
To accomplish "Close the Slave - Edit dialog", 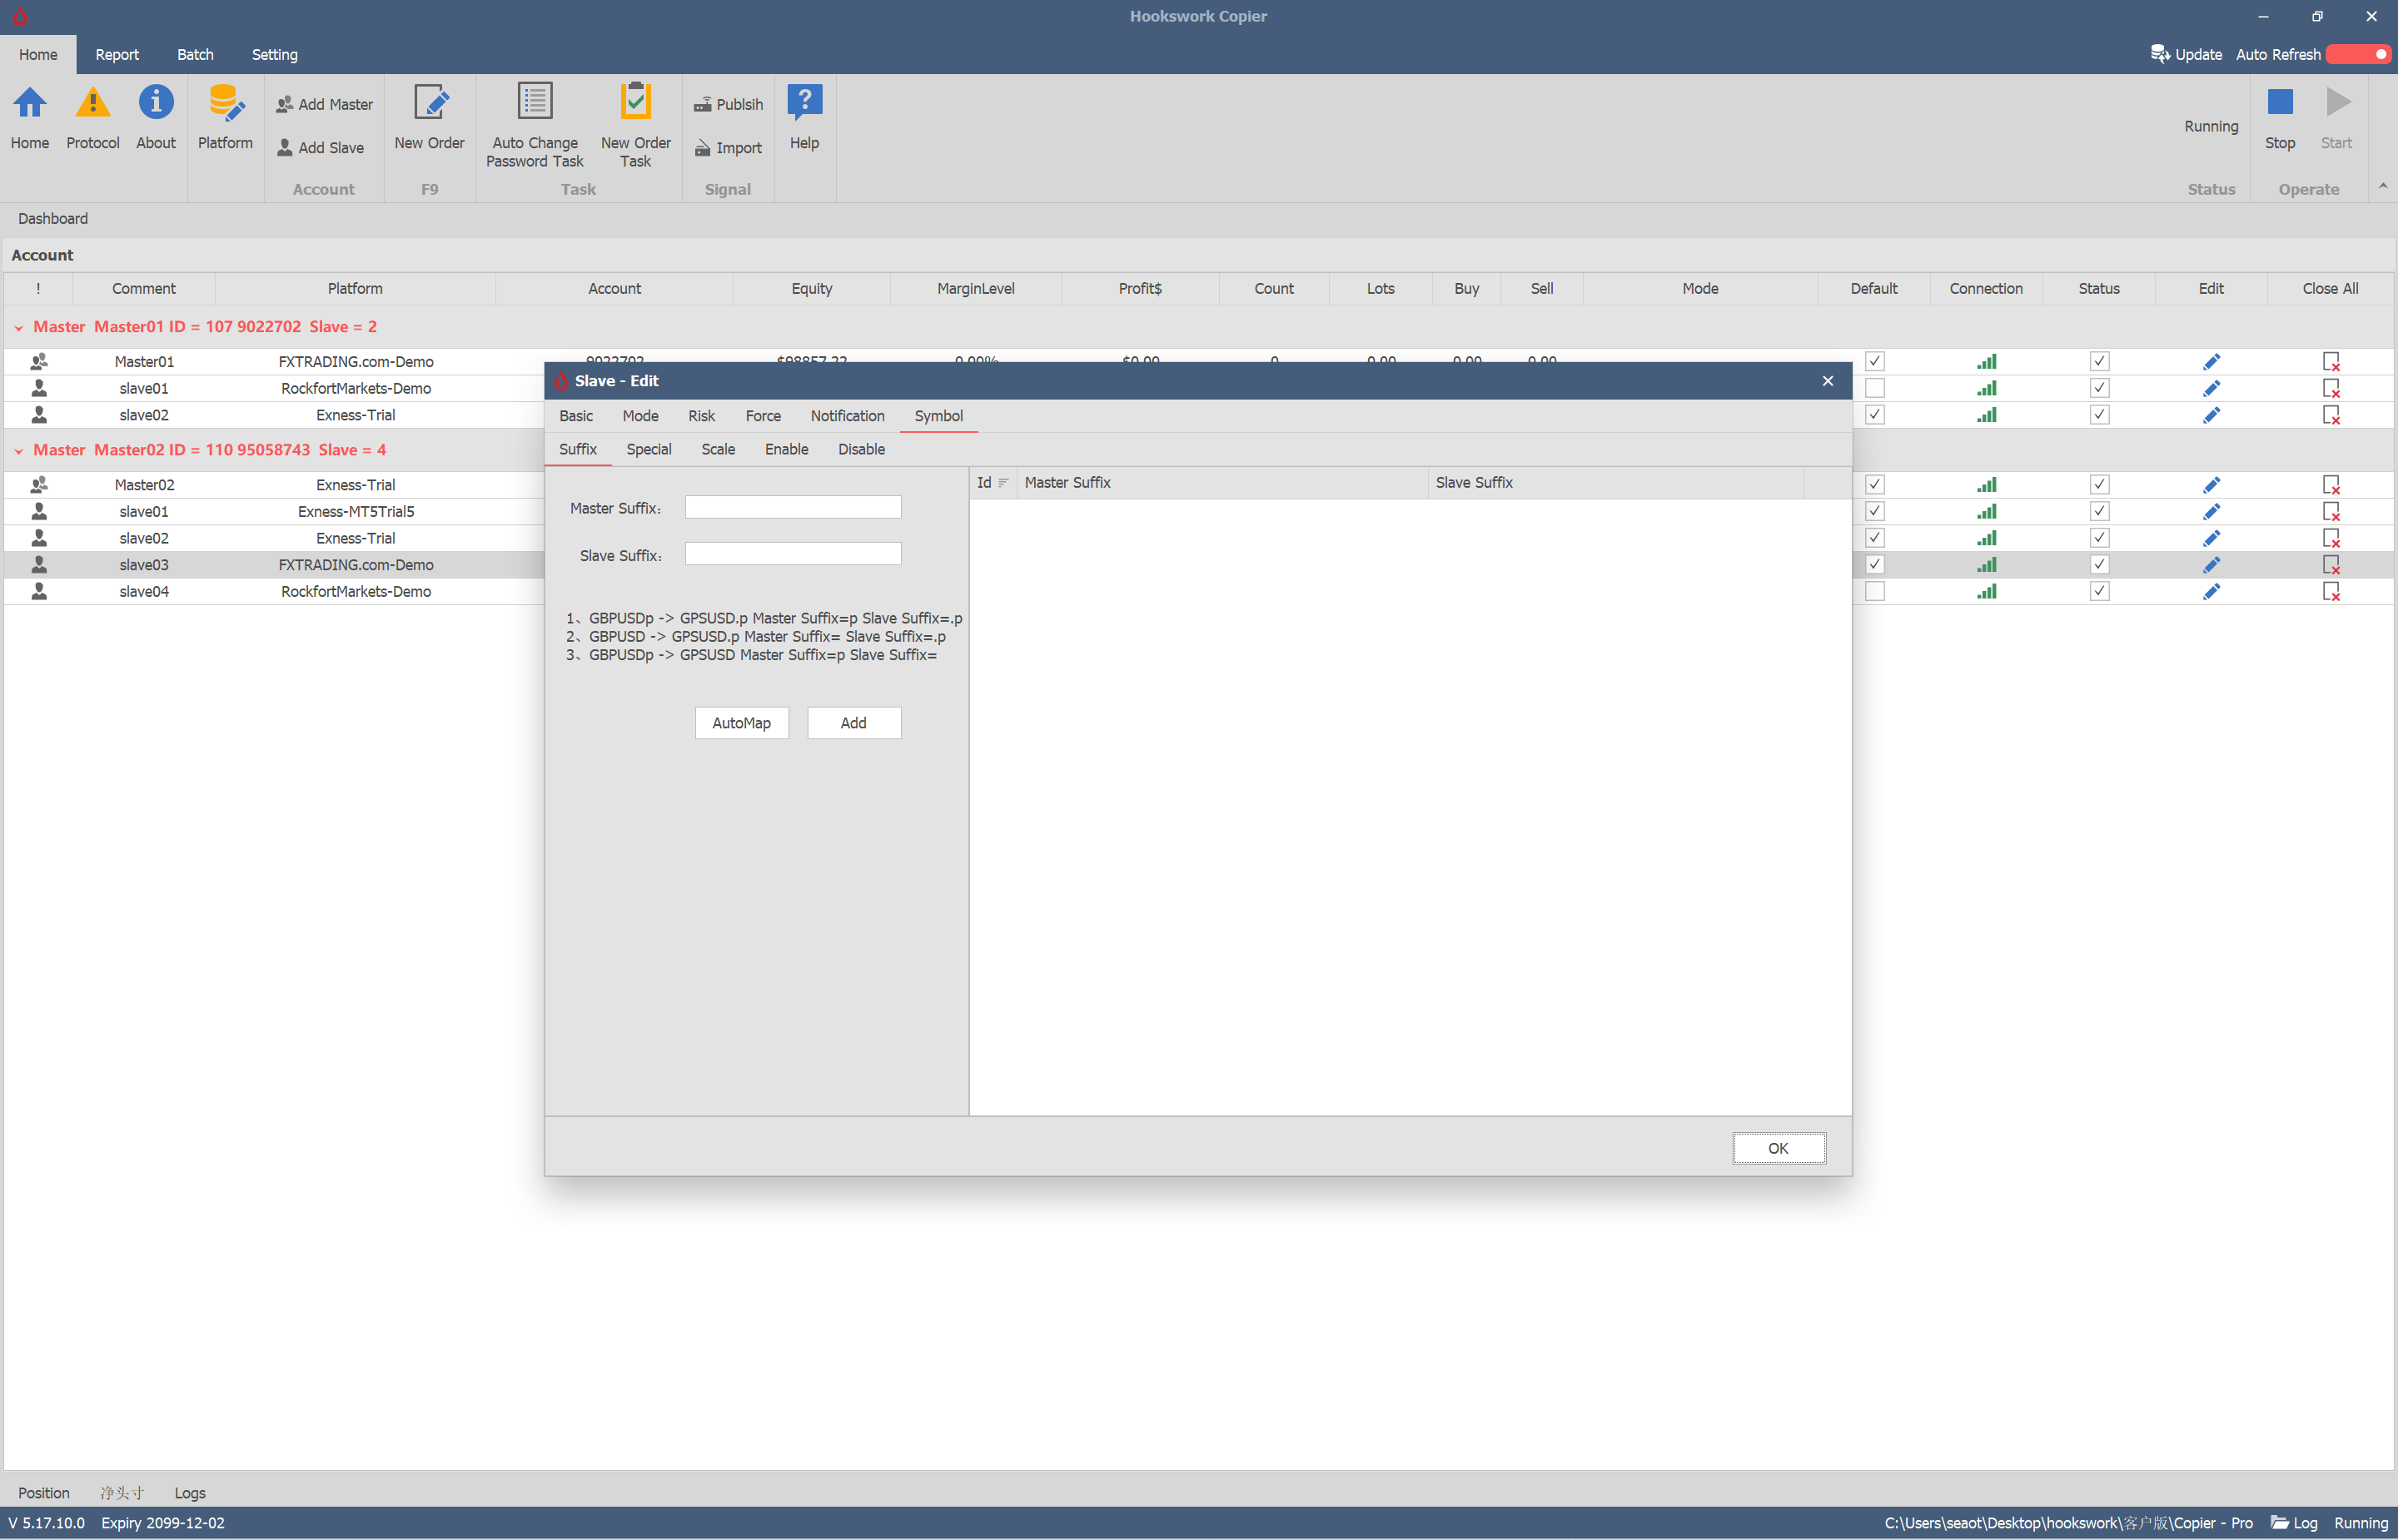I will (1827, 380).
